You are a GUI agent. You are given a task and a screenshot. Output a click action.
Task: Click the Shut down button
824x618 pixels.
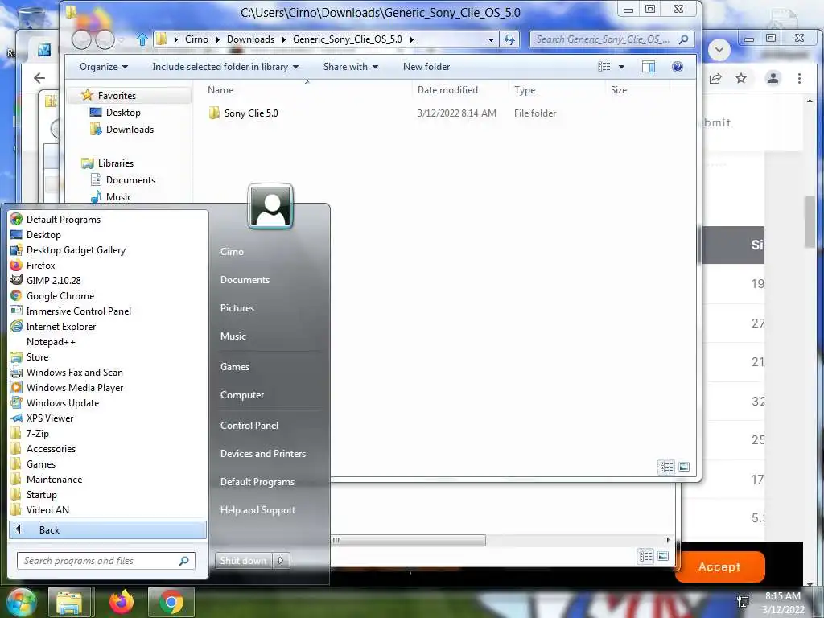(x=243, y=561)
